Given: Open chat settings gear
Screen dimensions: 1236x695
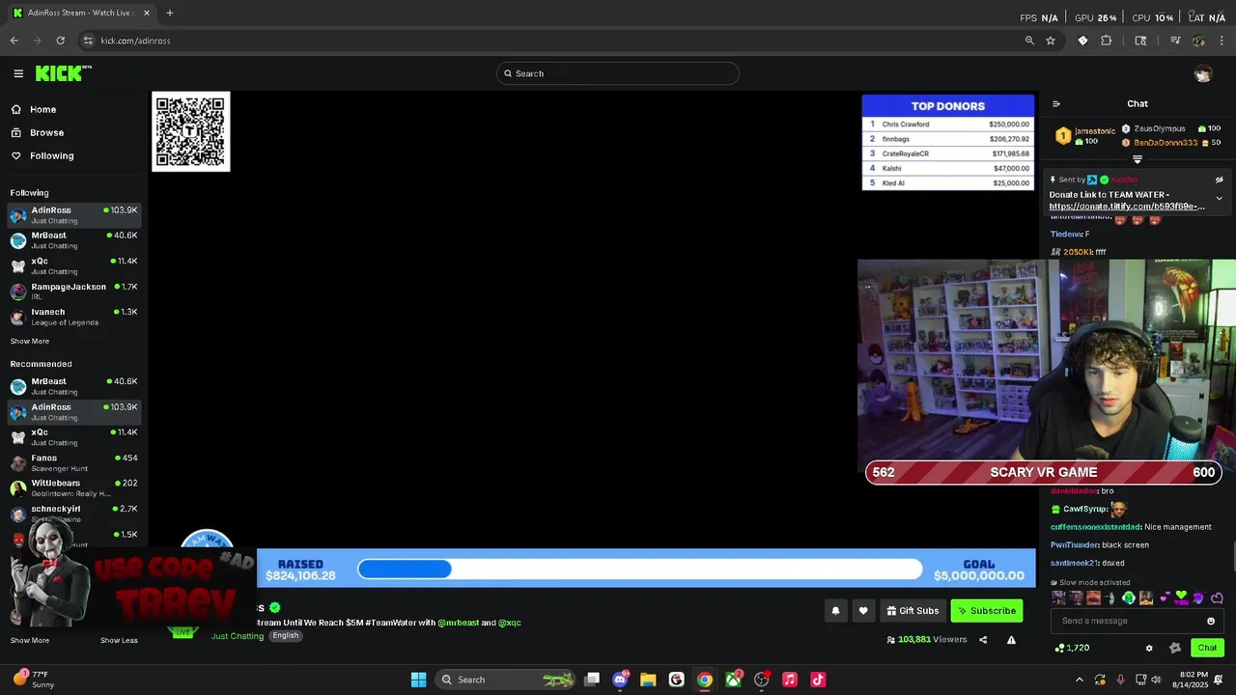Looking at the screenshot, I should (x=1149, y=648).
